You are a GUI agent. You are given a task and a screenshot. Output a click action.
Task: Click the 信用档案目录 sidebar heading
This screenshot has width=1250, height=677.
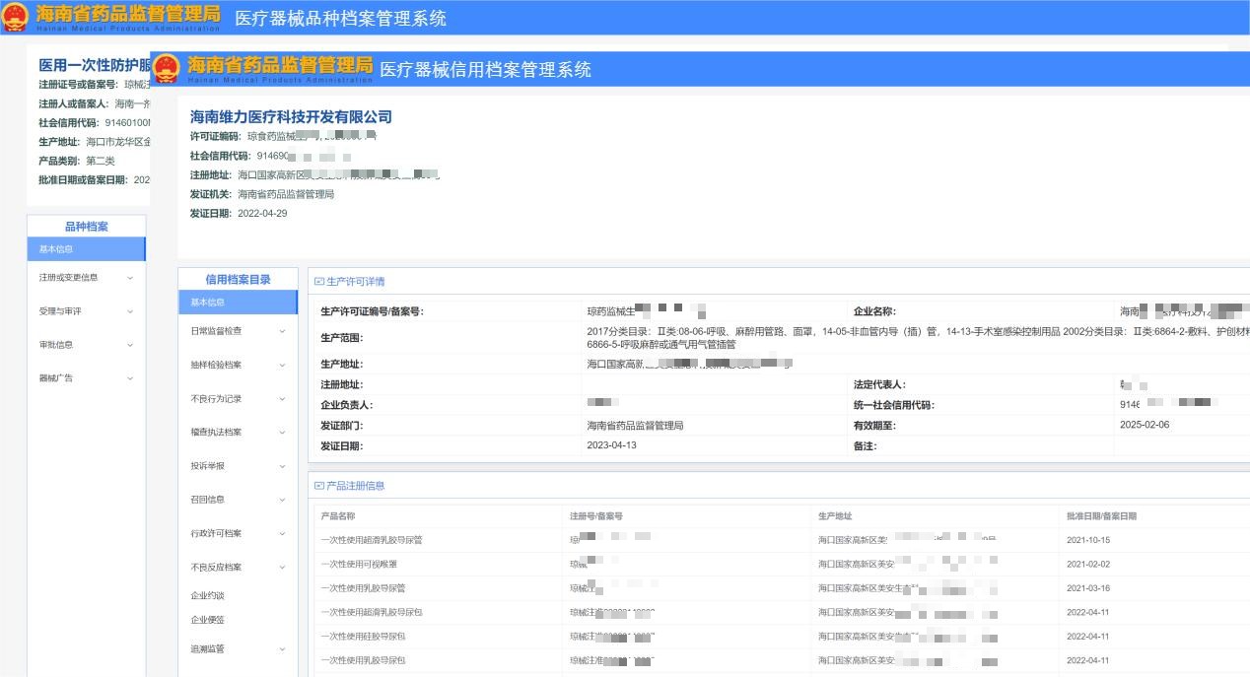click(238, 279)
